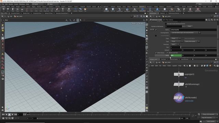Select the Box shelf tool
The width and height of the screenshot is (219, 123).
point(3,10)
